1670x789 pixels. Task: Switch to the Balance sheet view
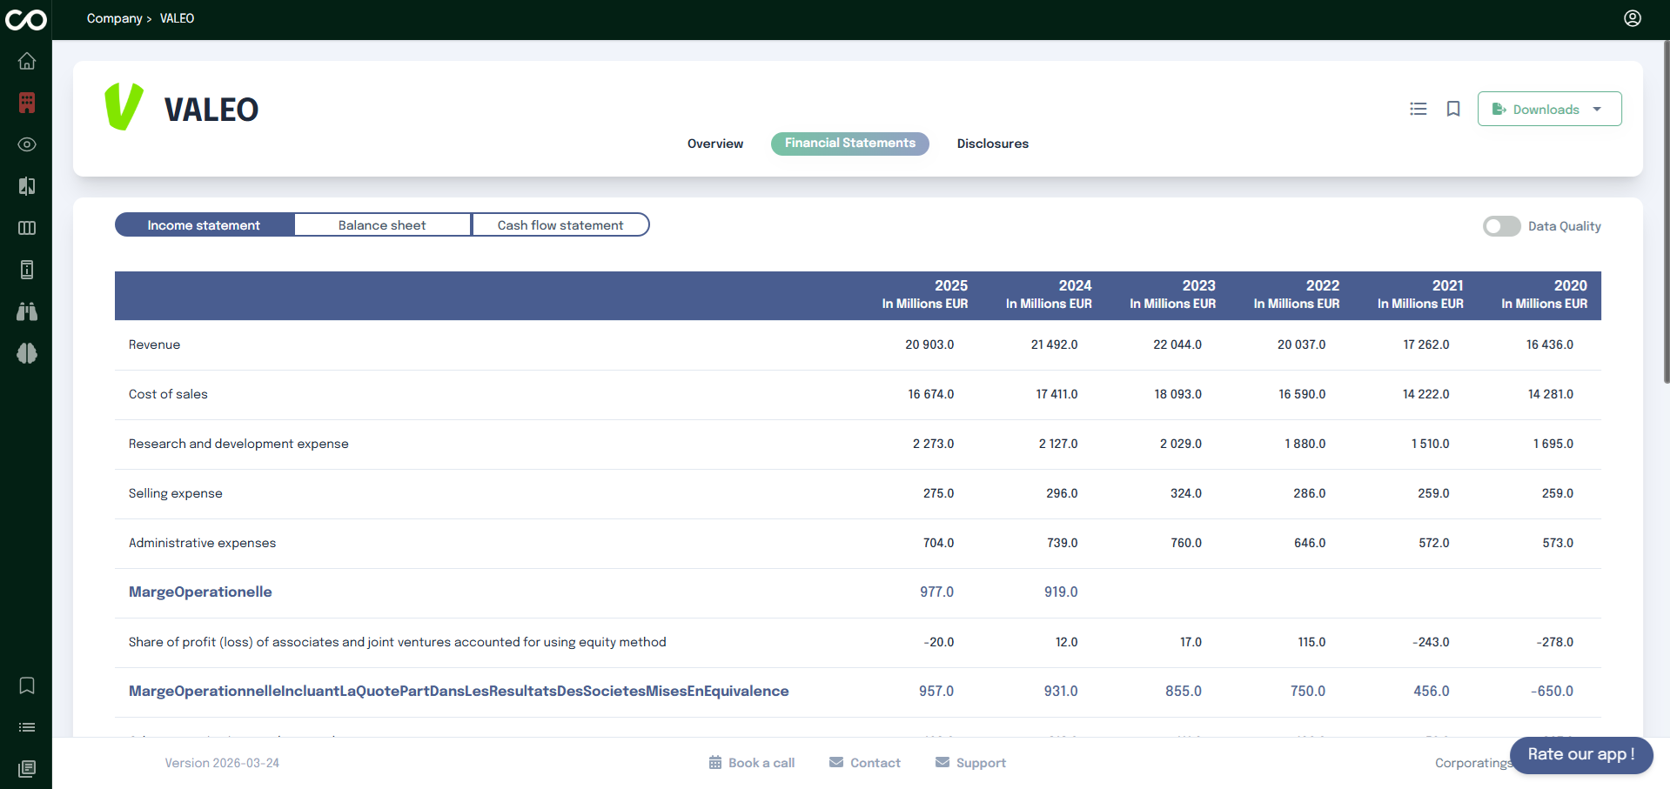coord(382,224)
